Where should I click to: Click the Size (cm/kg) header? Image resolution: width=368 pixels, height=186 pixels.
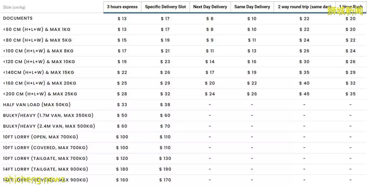point(14,7)
